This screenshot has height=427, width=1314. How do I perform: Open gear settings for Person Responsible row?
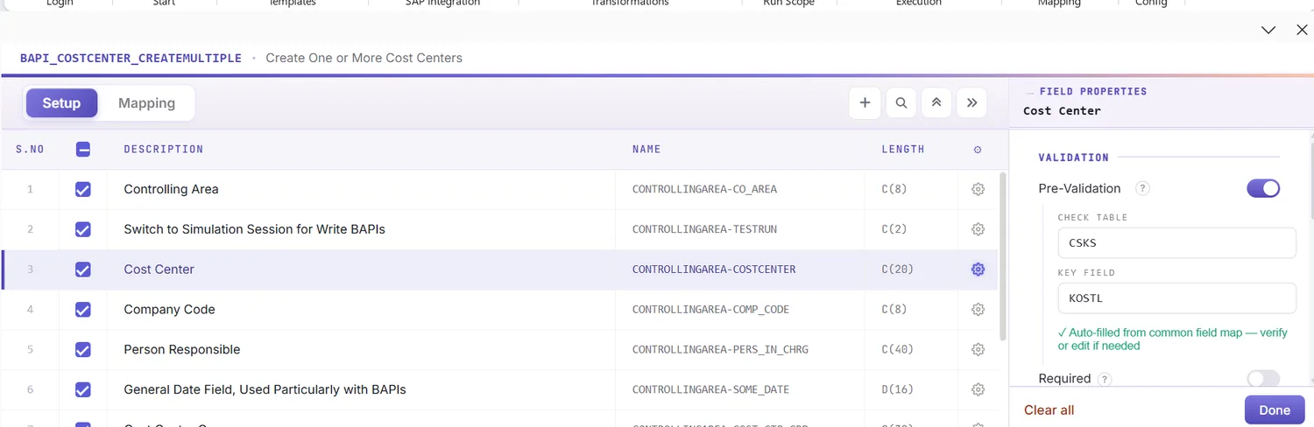[978, 350]
